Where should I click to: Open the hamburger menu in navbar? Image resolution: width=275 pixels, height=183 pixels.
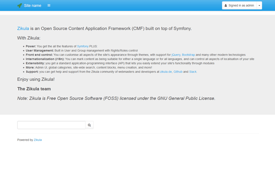[49, 5]
